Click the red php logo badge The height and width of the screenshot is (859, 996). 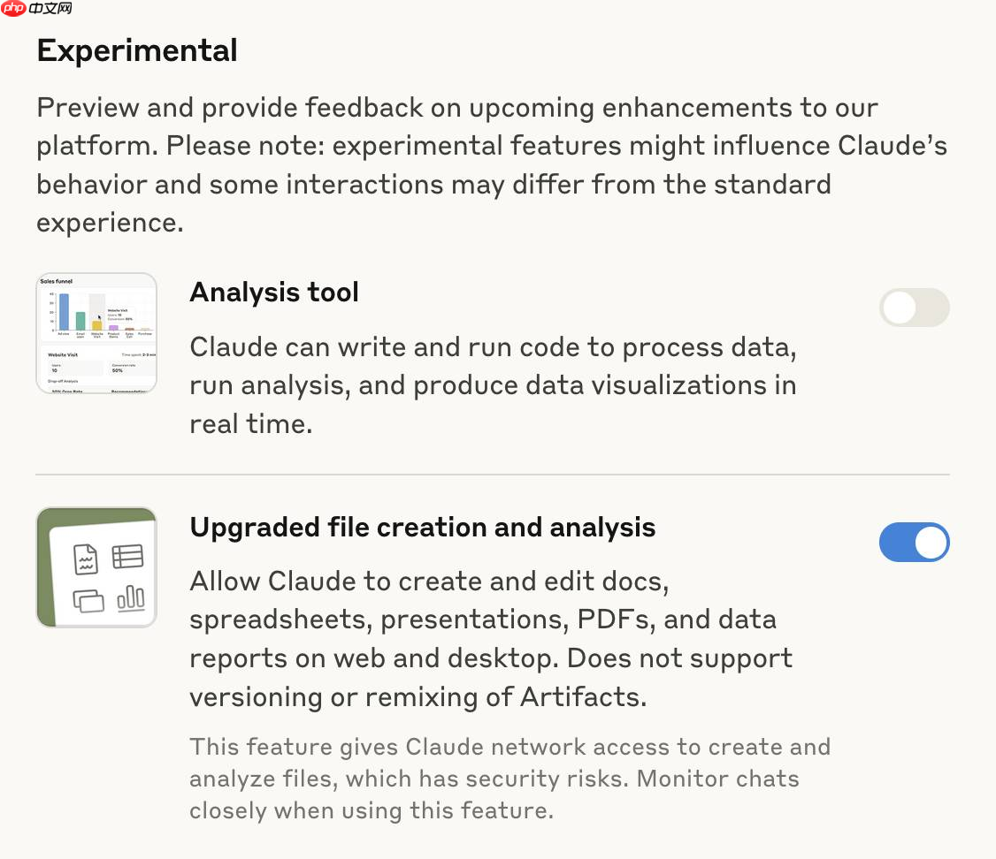point(14,9)
